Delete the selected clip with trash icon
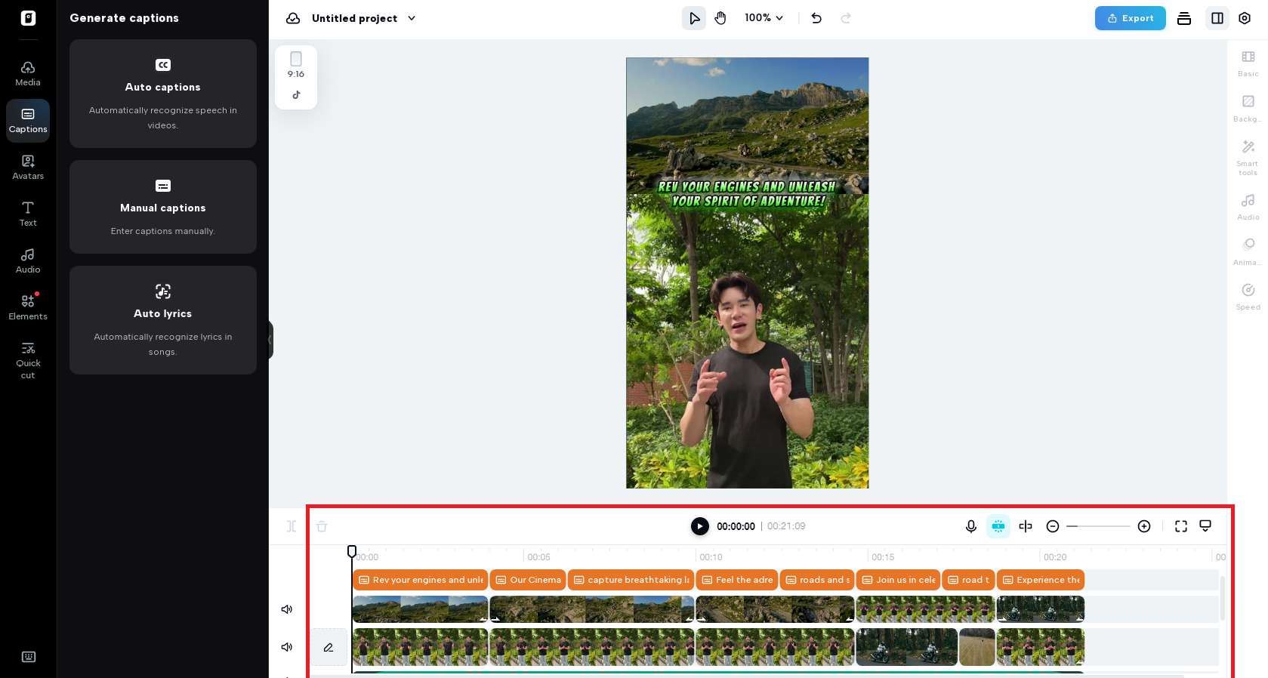The width and height of the screenshot is (1268, 678). [x=322, y=526]
